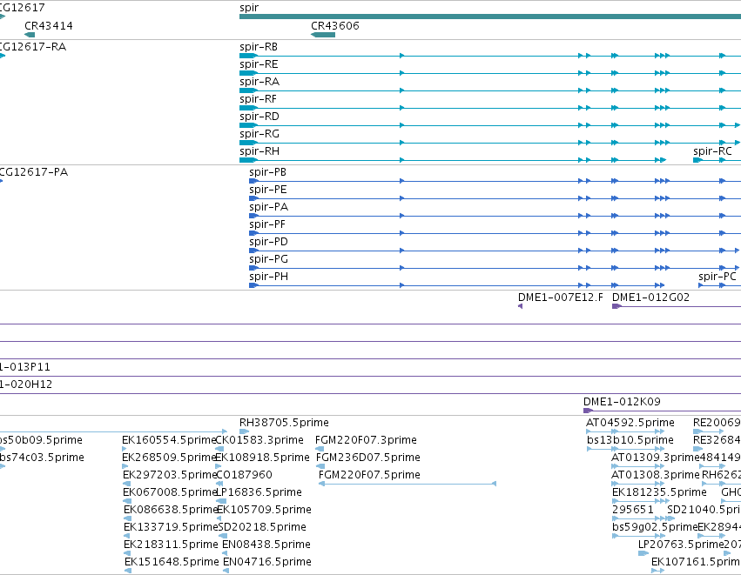Select the EN04716.5prime EST label
The height and width of the screenshot is (575, 741).
(267, 562)
